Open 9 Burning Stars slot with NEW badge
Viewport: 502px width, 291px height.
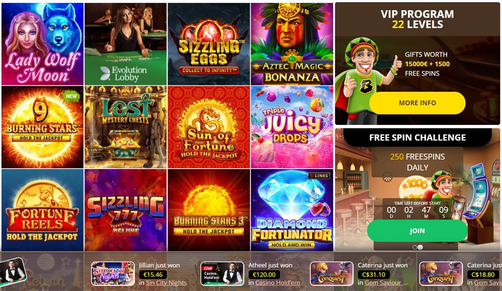43,127
